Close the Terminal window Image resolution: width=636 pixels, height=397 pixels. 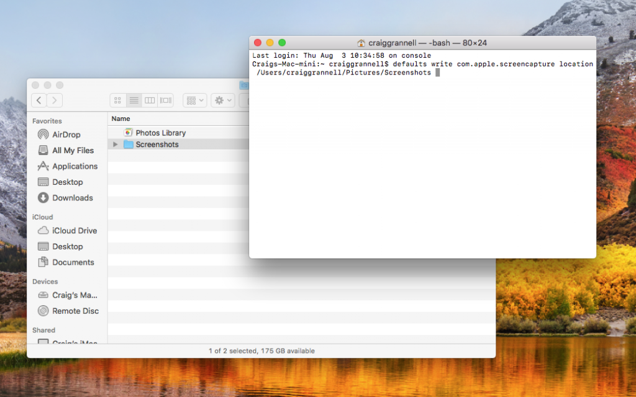258,43
